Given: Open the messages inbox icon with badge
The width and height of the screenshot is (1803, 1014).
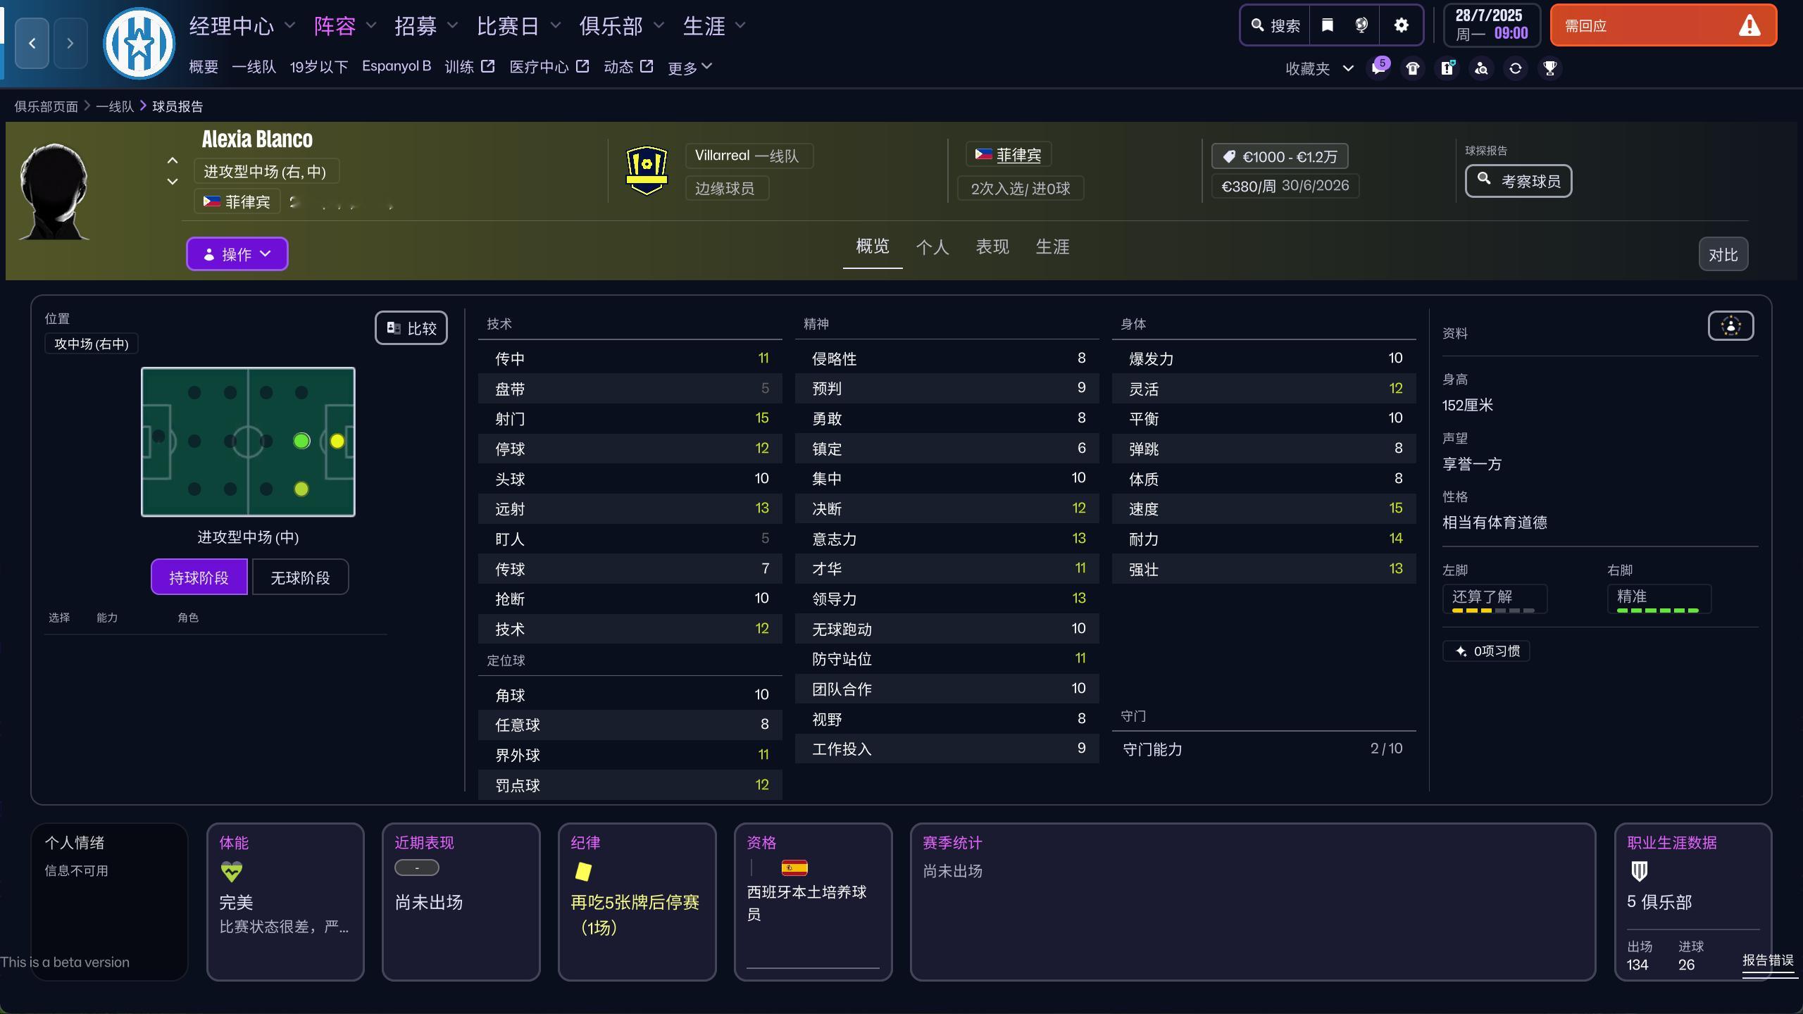Looking at the screenshot, I should point(1378,68).
